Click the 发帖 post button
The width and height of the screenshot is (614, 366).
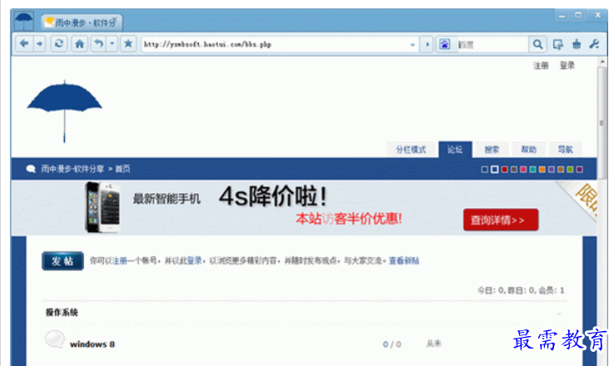62,261
